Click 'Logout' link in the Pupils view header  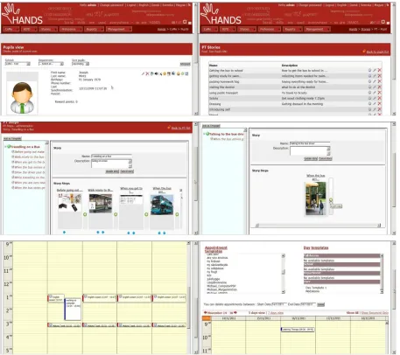131,5
